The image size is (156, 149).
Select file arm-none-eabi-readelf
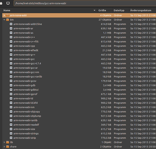pos(26,125)
